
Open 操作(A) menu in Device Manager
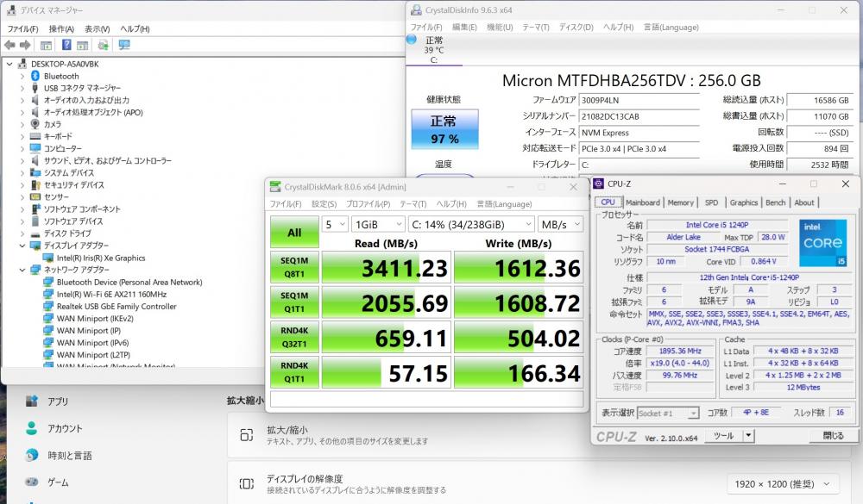tap(61, 28)
